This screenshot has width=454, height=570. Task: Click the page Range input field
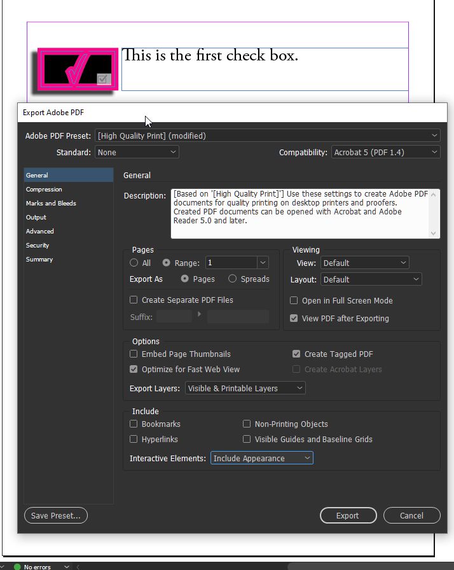[231, 263]
